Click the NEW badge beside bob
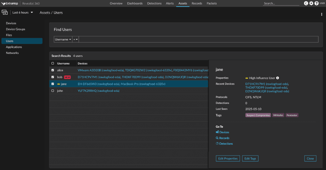The height and width of the screenshot is (170, 326). click(x=67, y=77)
